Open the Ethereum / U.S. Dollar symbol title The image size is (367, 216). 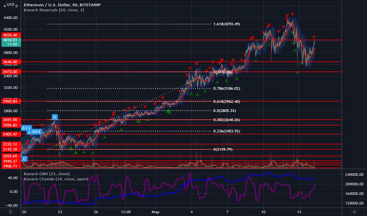pyautogui.click(x=62, y=5)
